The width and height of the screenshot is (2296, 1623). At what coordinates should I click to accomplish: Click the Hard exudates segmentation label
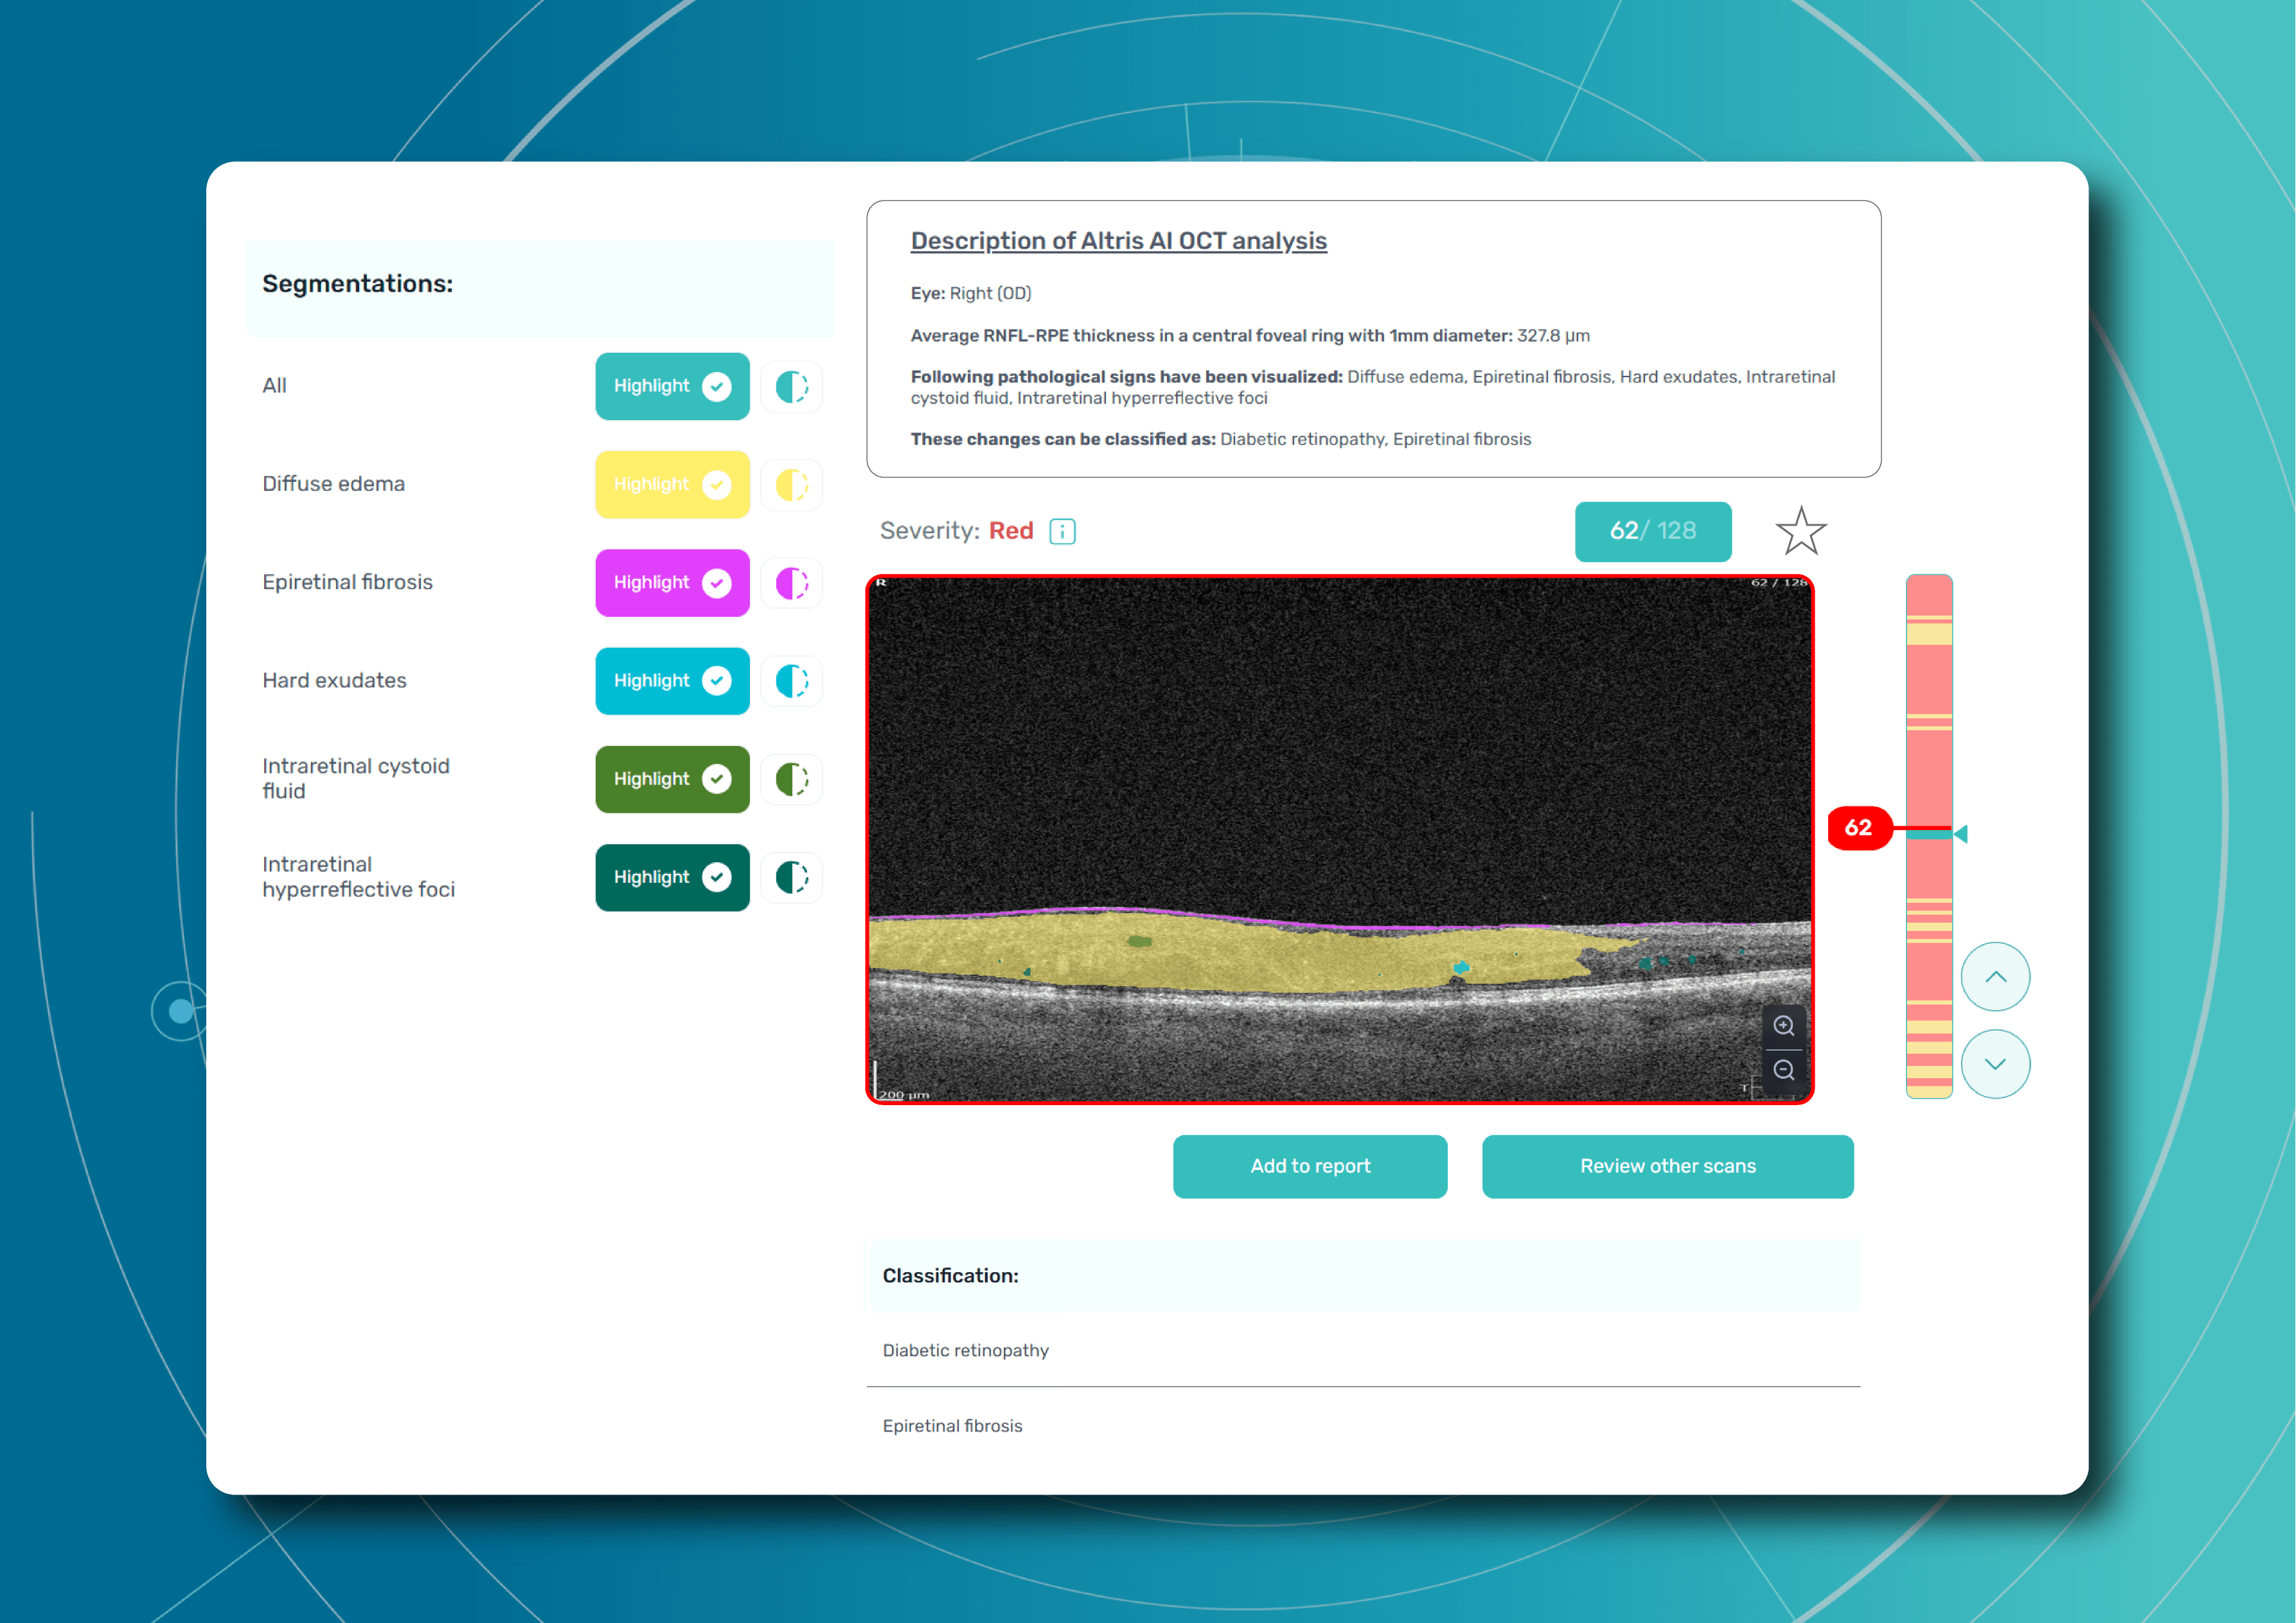coord(334,681)
